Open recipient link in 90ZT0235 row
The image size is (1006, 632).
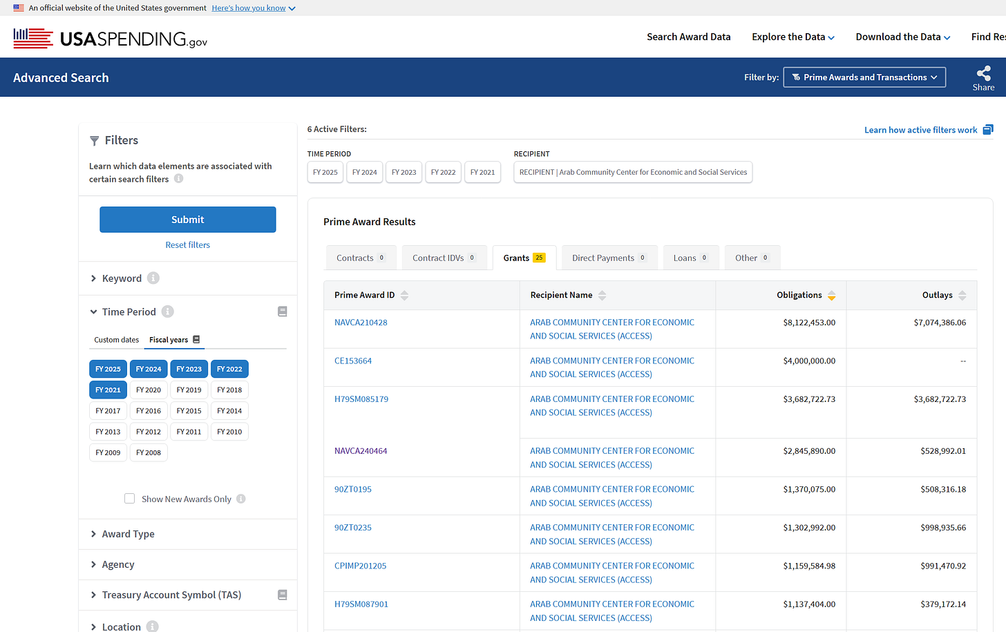click(x=612, y=535)
